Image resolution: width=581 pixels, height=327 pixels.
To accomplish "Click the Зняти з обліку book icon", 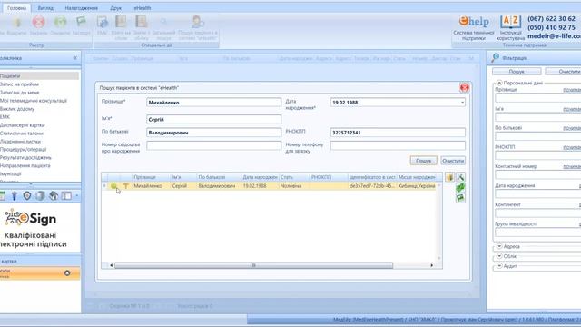I will pos(142,22).
